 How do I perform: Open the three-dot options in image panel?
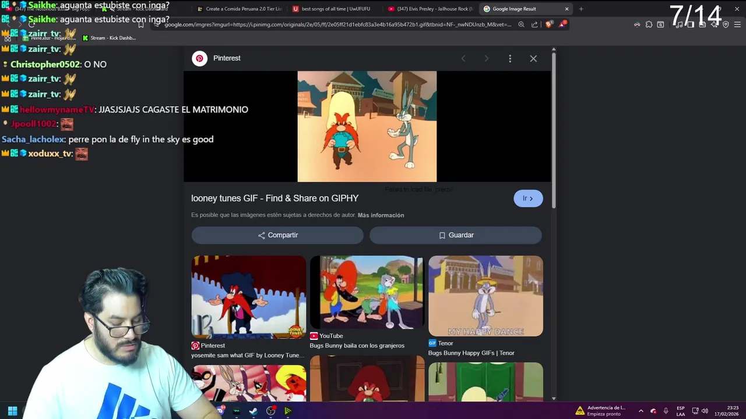[510, 58]
